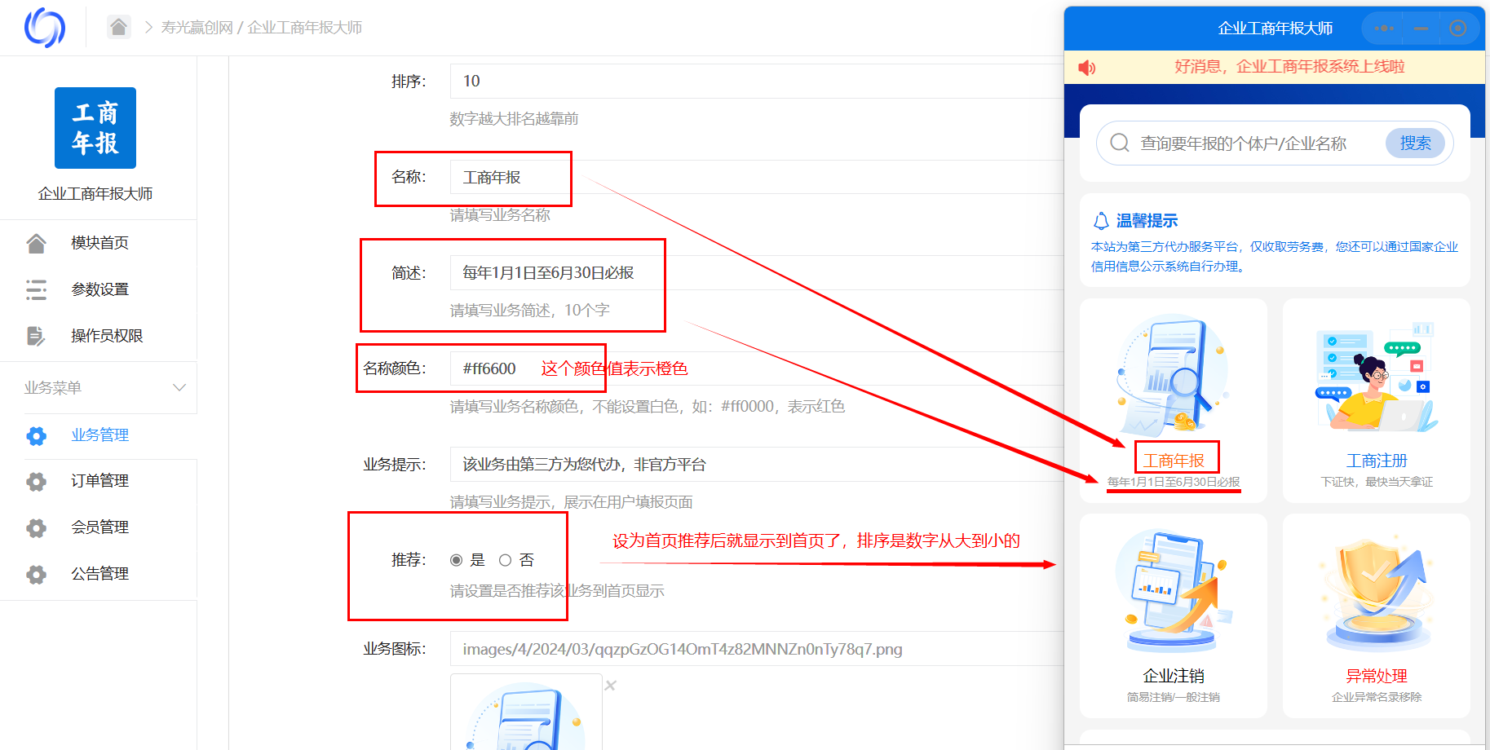Click the 好消息 announcement banner text
1490x750 pixels.
point(1289,67)
